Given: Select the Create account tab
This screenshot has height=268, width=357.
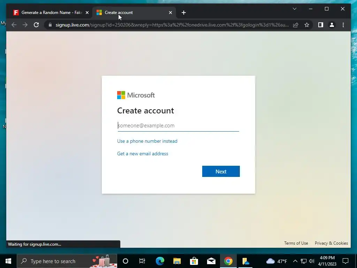Looking at the screenshot, I should coord(134,13).
